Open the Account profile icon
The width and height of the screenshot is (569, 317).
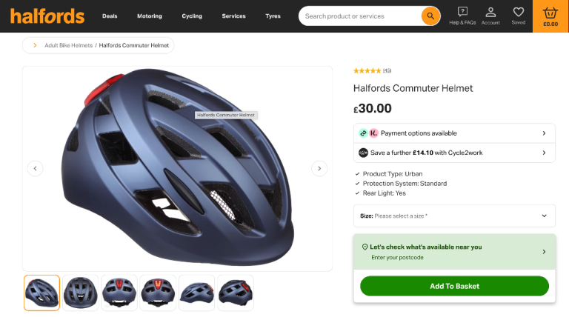pyautogui.click(x=490, y=16)
